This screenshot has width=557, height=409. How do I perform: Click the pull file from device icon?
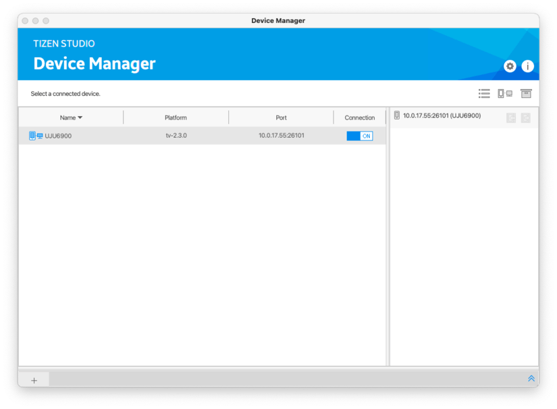(x=511, y=118)
